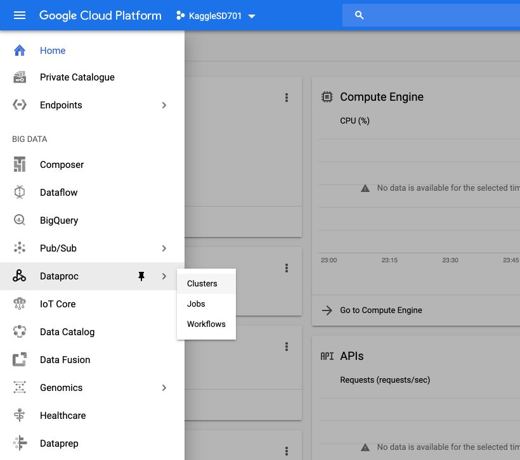Open the KaggleSD701 project selector dropdown
The height and width of the screenshot is (460, 520).
pos(216,16)
